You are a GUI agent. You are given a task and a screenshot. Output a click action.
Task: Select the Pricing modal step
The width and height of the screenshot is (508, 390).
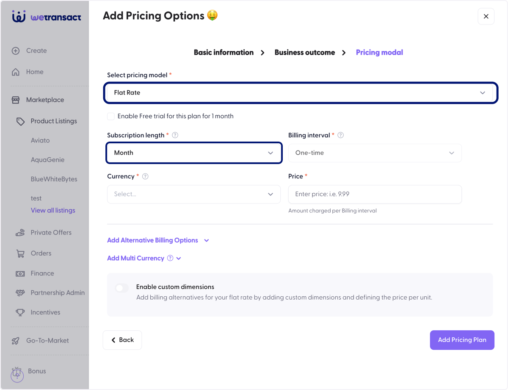[x=379, y=53]
